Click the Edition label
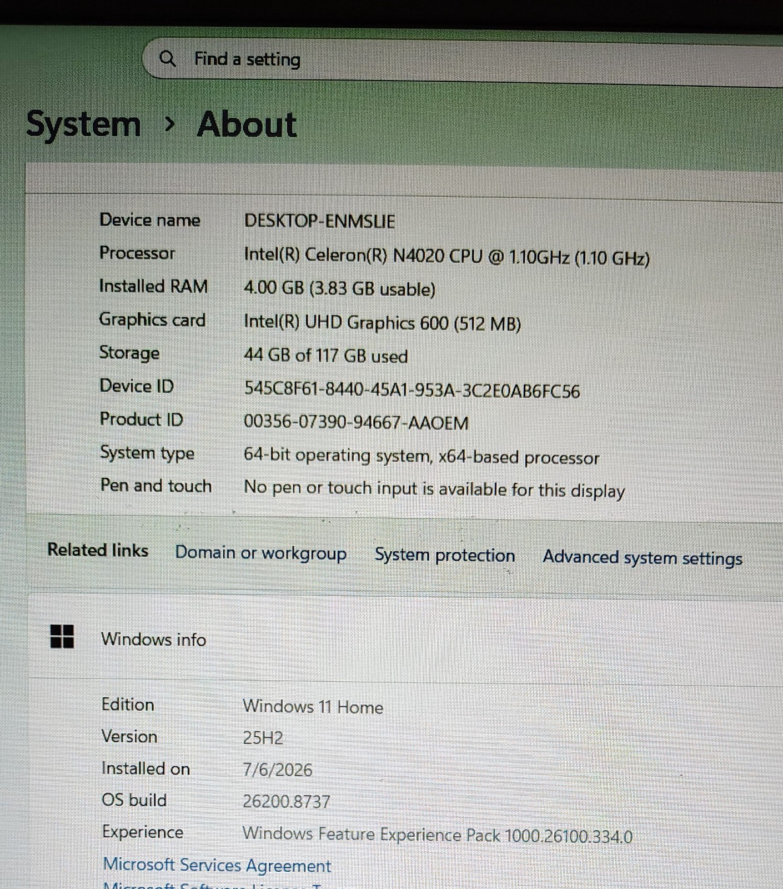 [128, 705]
